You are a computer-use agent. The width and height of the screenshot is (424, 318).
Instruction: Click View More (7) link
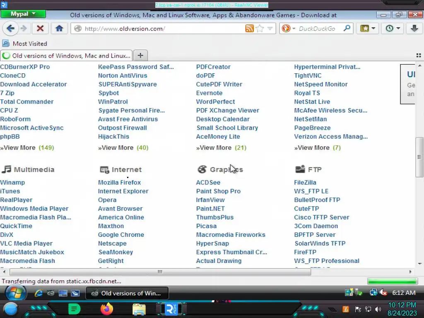318,148
